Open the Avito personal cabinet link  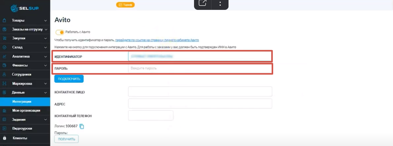tap(157, 40)
